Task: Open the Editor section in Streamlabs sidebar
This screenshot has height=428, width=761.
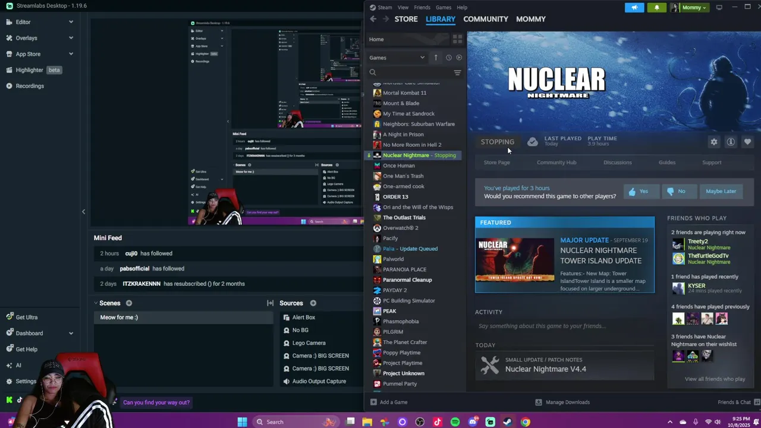Action: [23, 22]
